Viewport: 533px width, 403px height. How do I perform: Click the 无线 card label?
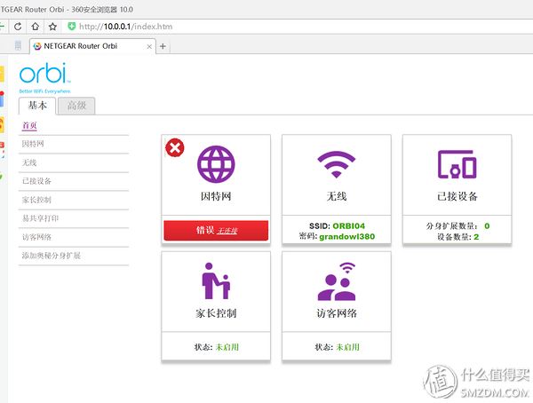[337, 196]
